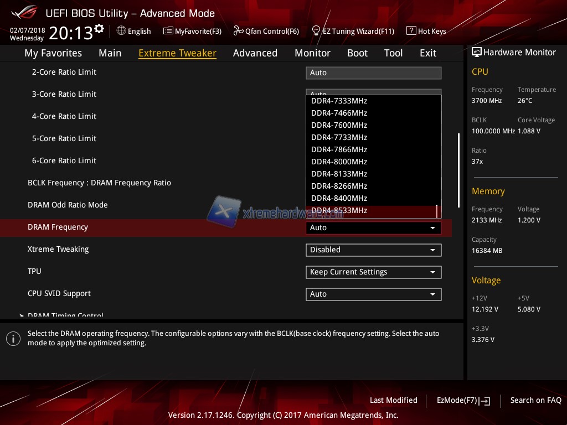Click the settings gear icon beside clock

99,28
